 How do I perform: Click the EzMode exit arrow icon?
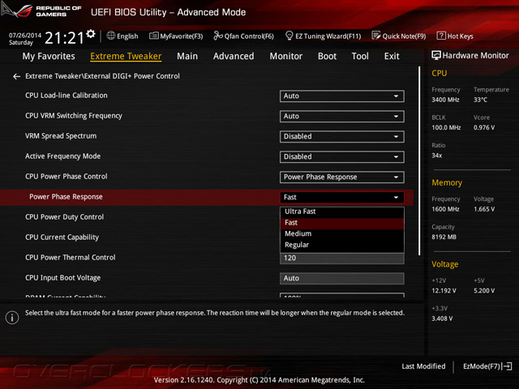pyautogui.click(x=507, y=366)
